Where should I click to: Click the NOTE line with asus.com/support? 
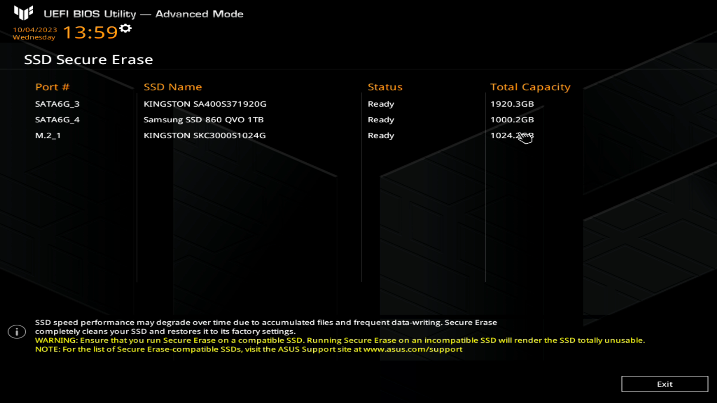(249, 349)
